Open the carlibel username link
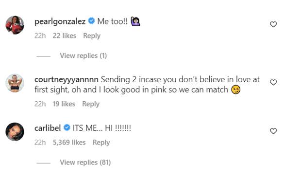The height and width of the screenshot is (181, 301). (x=48, y=128)
